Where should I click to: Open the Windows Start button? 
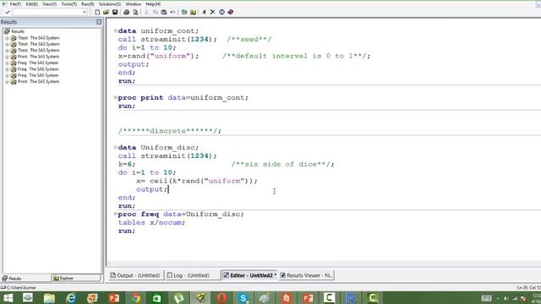pos(8,298)
